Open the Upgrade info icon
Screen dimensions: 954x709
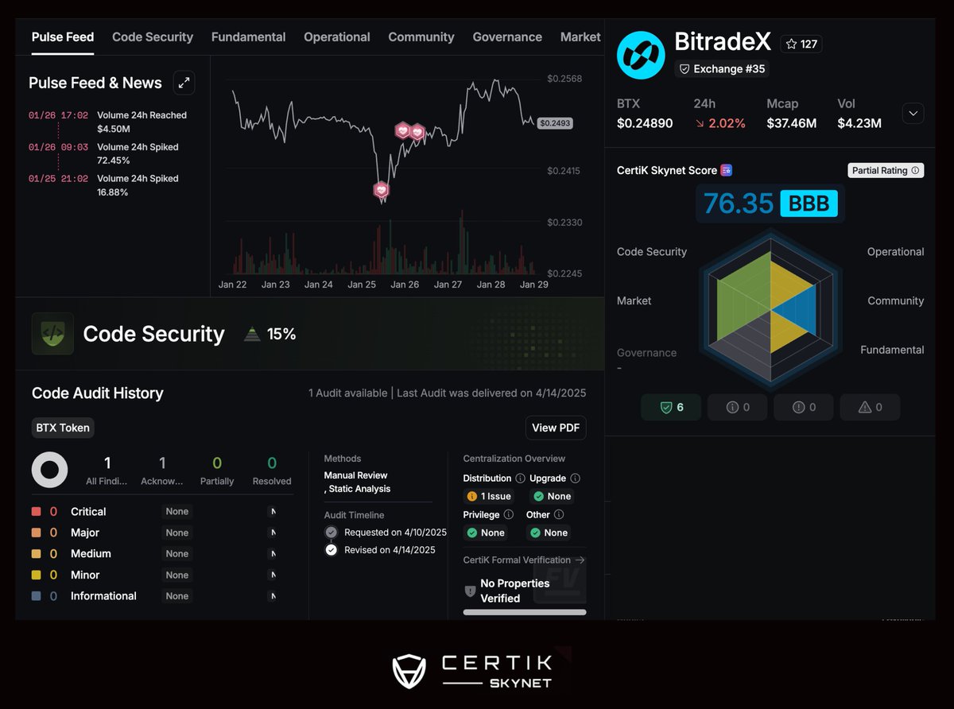coord(575,478)
